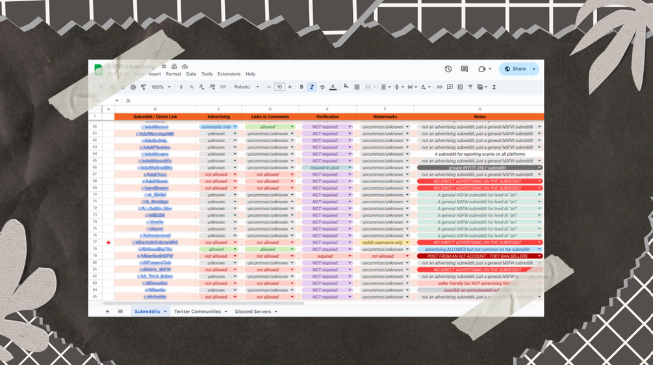The image size is (653, 365).
Task: Select row 77 header
Action: pos(95,242)
